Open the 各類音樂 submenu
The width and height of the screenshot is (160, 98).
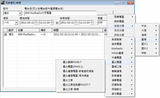pyautogui.click(x=119, y=40)
